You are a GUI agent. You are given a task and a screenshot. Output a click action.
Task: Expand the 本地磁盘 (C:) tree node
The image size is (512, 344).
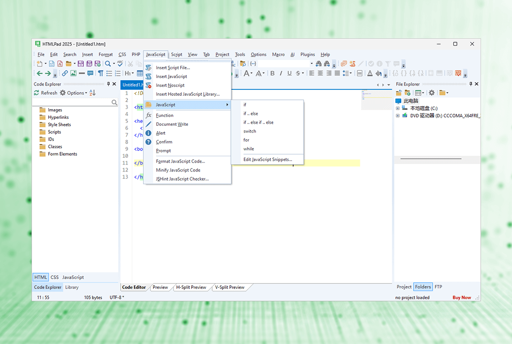click(398, 108)
